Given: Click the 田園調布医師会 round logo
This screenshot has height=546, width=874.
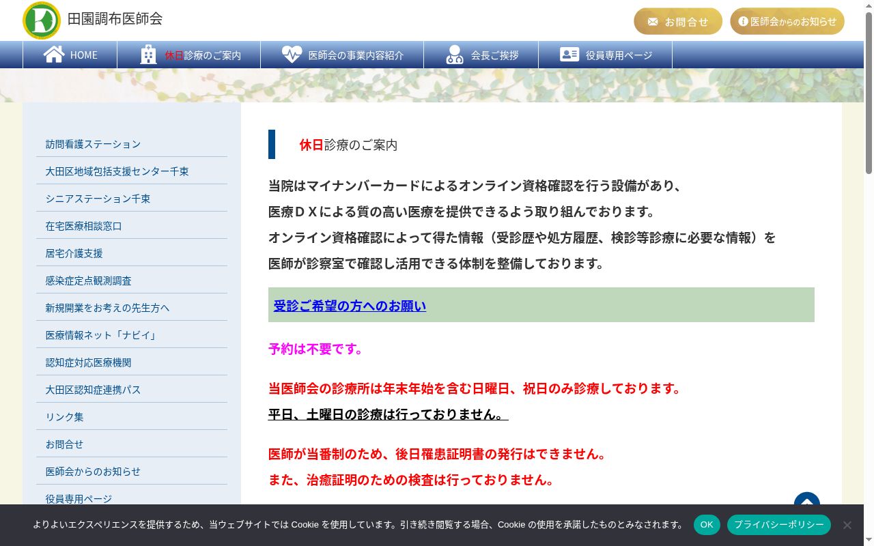Looking at the screenshot, I should [42, 20].
